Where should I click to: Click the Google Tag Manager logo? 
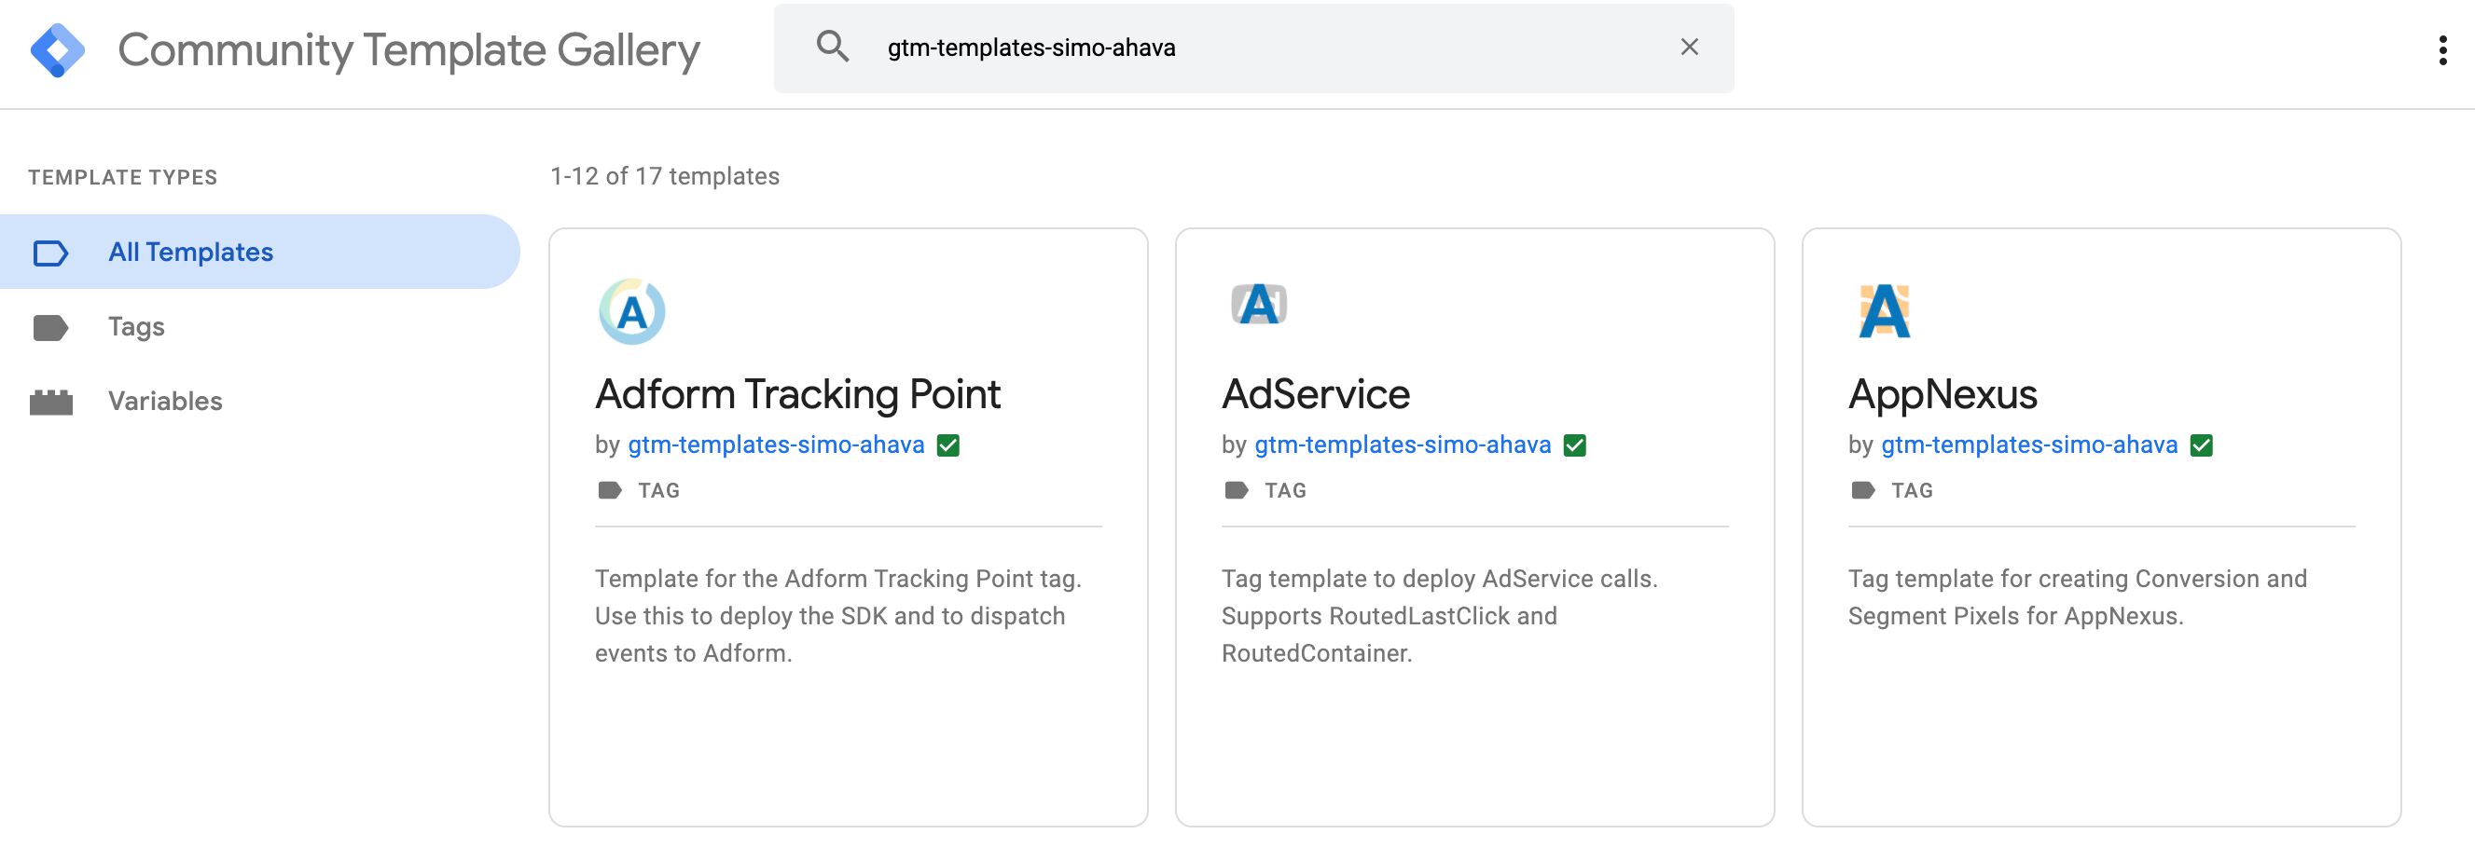coord(58,50)
